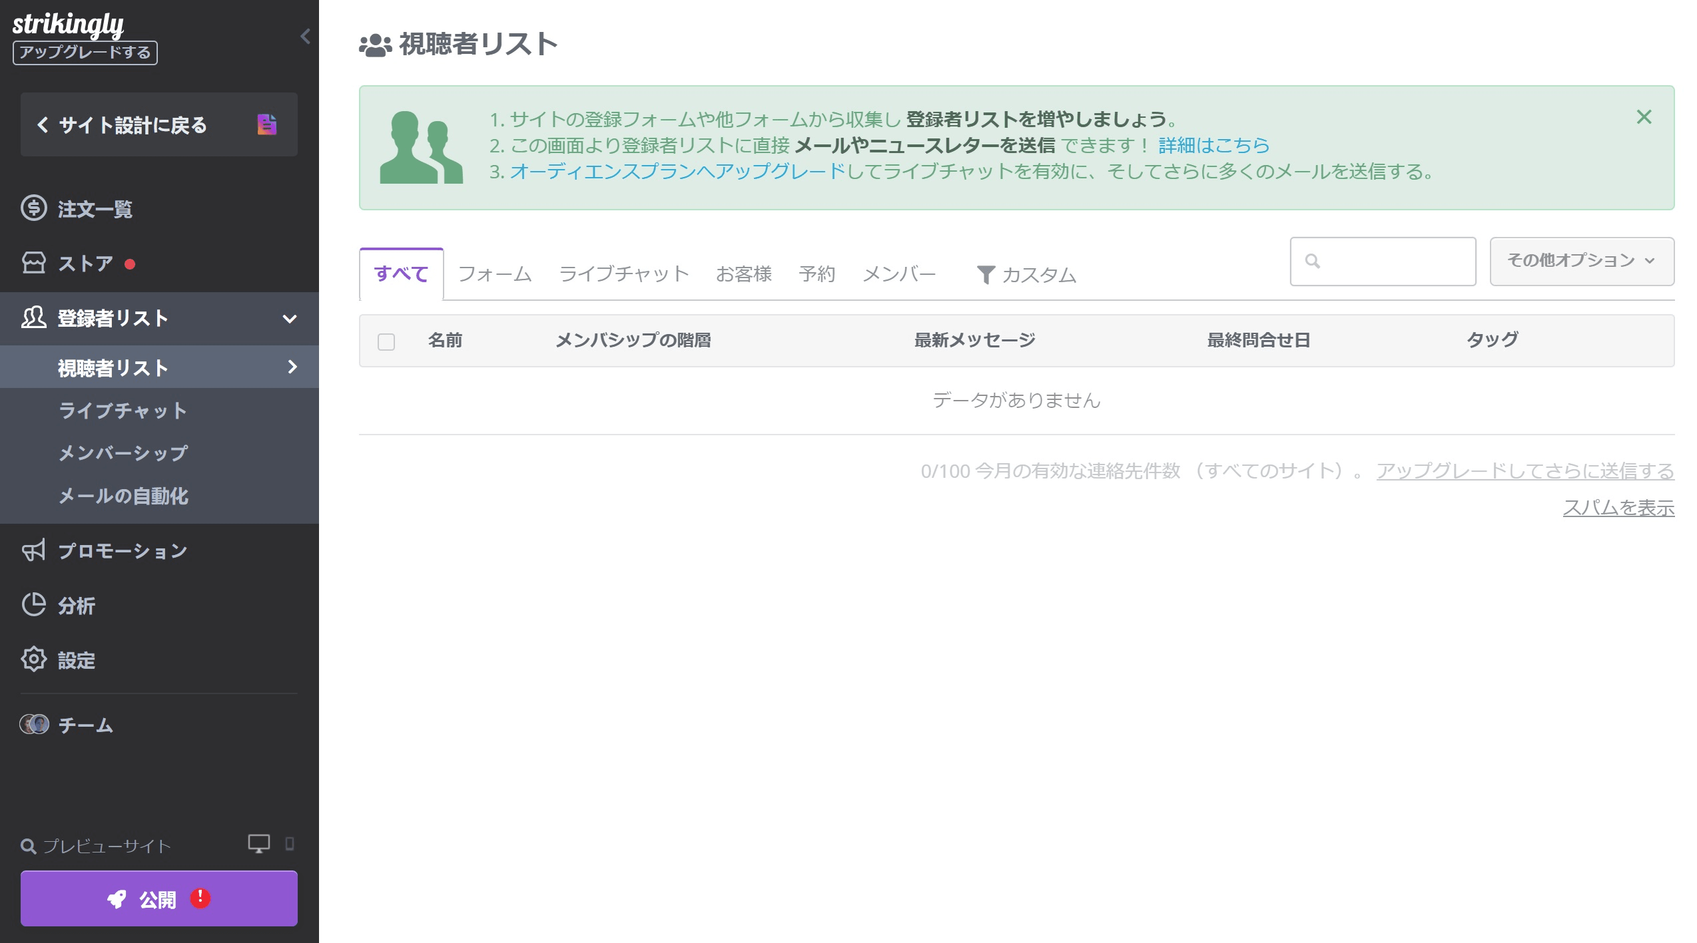Collapse the sidebar with the left chevron
The image size is (1697, 943).
pyautogui.click(x=306, y=36)
